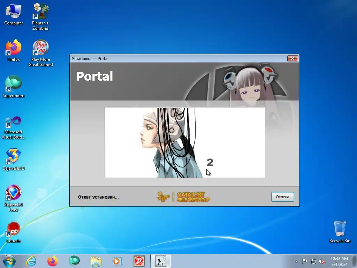Open Action Center flag tray icon
Image resolution: width=357 pixels, height=268 pixels.
tap(305, 261)
